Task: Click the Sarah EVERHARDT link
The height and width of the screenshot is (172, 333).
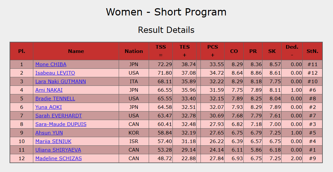Action: [x=58, y=116]
